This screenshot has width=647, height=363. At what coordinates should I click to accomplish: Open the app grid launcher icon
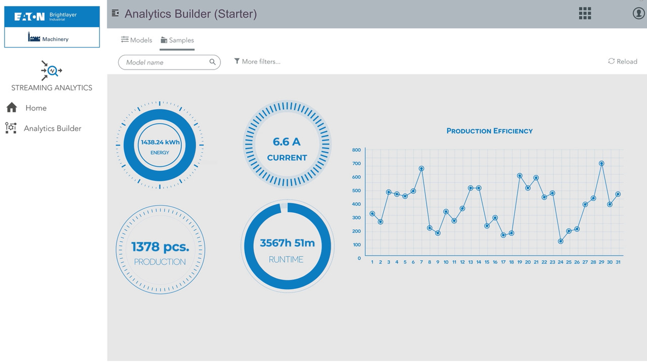coord(585,14)
